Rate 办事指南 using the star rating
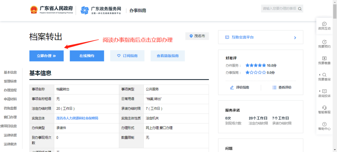Viewport: 337px width, 152px height. coord(256,72)
